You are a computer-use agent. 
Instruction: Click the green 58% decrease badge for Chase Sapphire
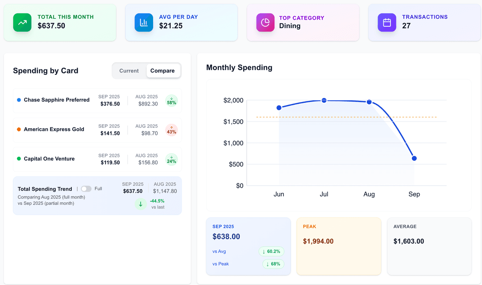[171, 101]
